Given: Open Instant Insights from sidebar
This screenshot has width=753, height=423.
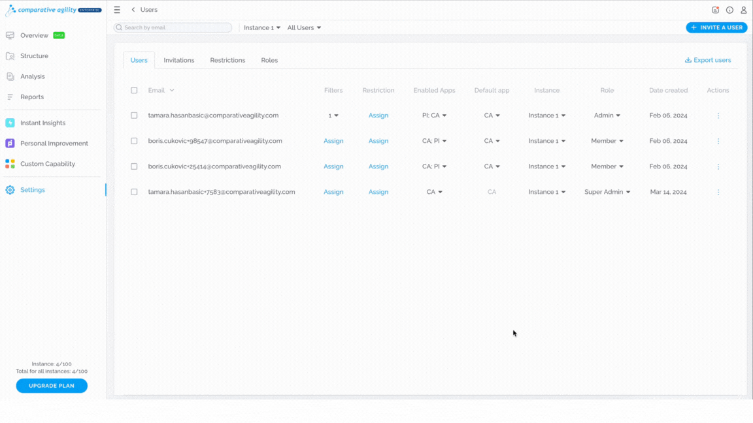Looking at the screenshot, I should (42, 123).
